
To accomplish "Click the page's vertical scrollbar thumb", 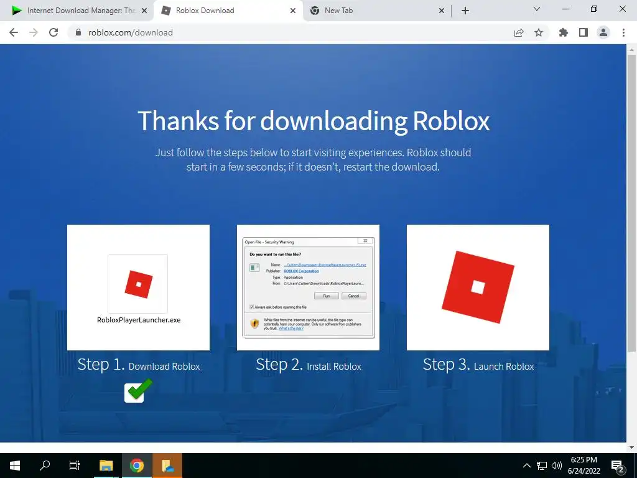I will [631, 204].
